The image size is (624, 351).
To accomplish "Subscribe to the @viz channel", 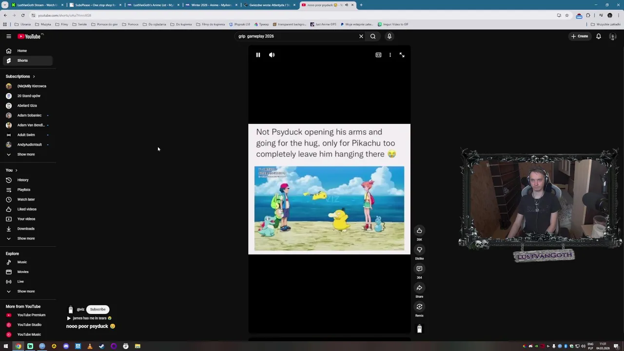I will point(97,309).
